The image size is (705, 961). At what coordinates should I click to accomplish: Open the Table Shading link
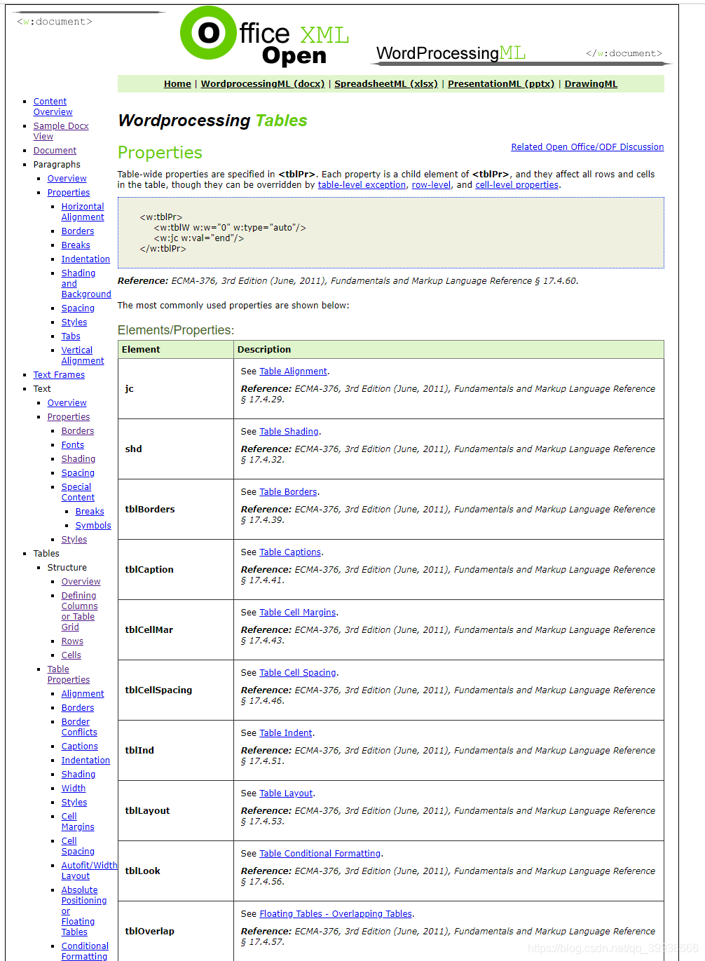click(289, 431)
